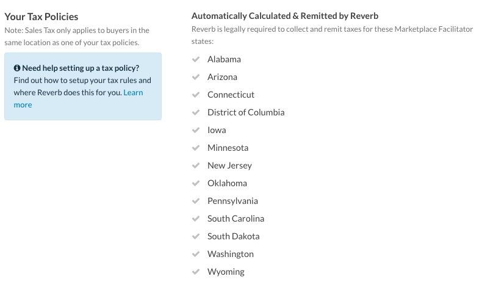Click the Oklahoma checkmark icon
The height and width of the screenshot is (290, 479).
point(196,183)
